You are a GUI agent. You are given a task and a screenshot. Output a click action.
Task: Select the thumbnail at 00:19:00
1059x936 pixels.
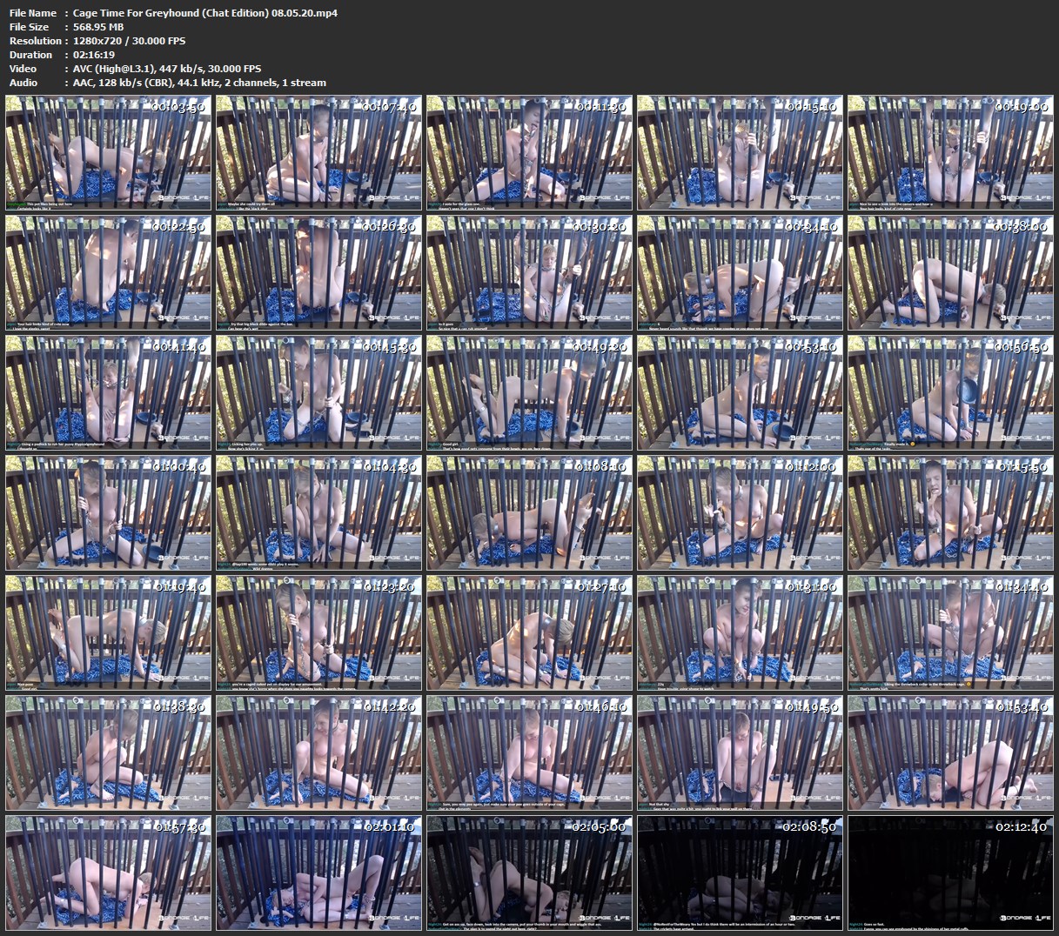950,152
